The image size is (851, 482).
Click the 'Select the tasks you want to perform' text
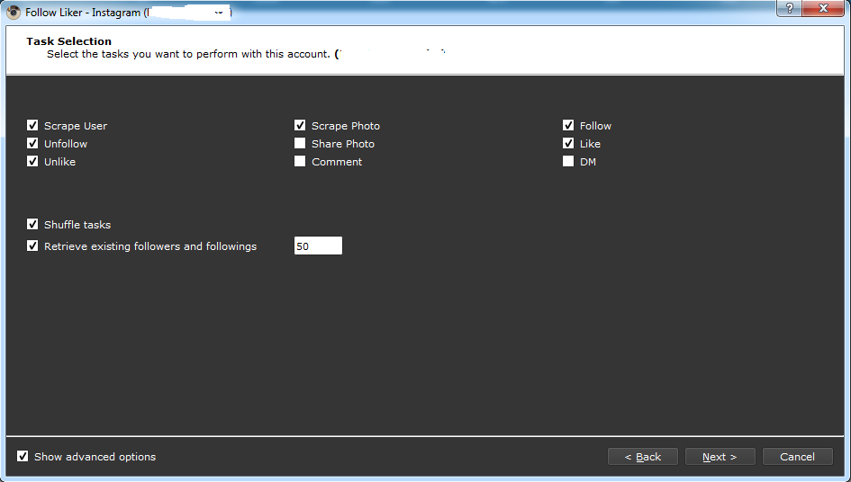pyautogui.click(x=188, y=54)
